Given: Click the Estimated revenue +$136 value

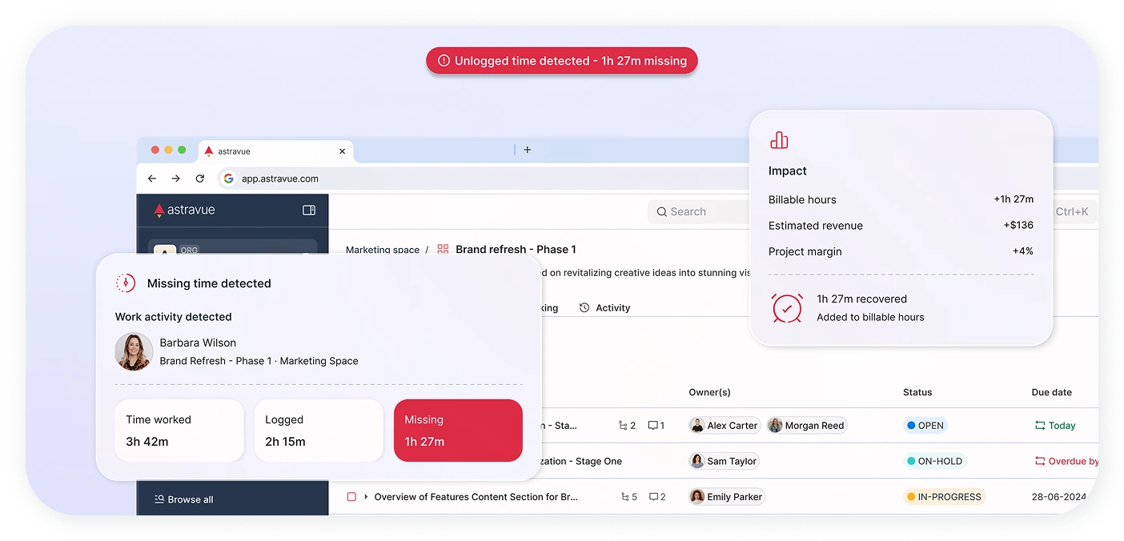Looking at the screenshot, I should [1018, 226].
